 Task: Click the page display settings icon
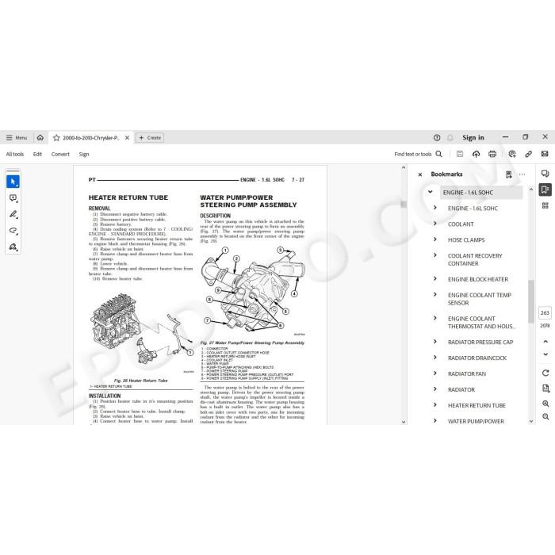(545, 388)
